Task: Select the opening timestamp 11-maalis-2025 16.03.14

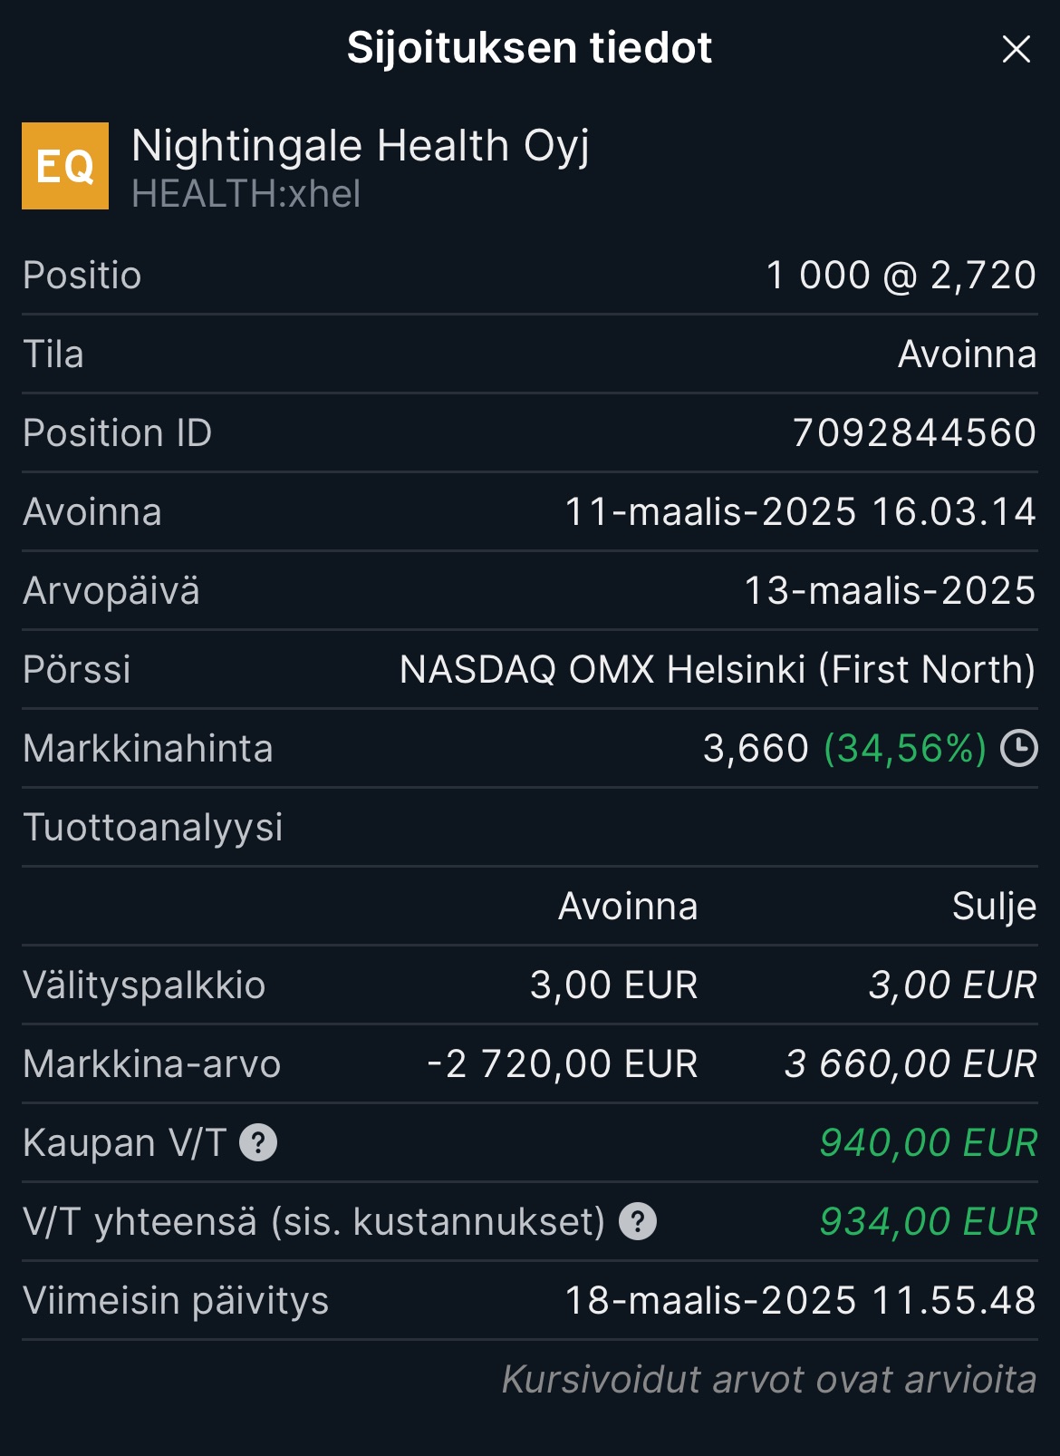Action: (x=800, y=512)
